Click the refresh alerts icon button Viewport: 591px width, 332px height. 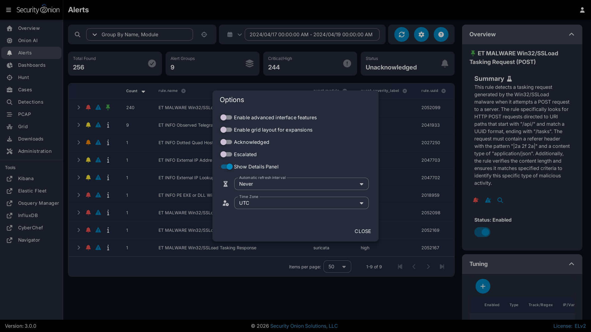[x=401, y=34]
